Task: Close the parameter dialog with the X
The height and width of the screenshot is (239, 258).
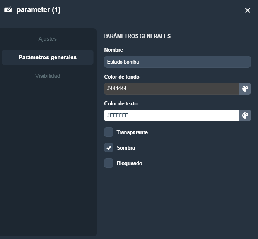Action: [x=248, y=10]
